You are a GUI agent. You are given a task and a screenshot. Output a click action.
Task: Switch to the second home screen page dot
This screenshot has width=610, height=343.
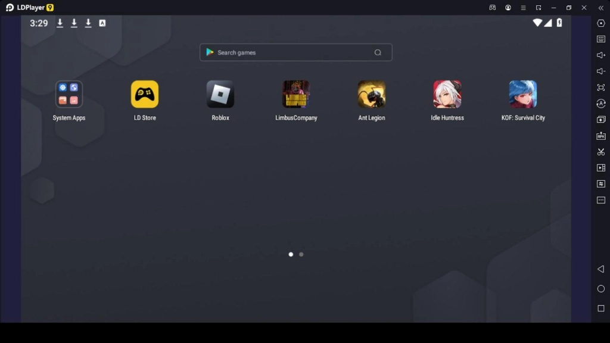click(301, 254)
